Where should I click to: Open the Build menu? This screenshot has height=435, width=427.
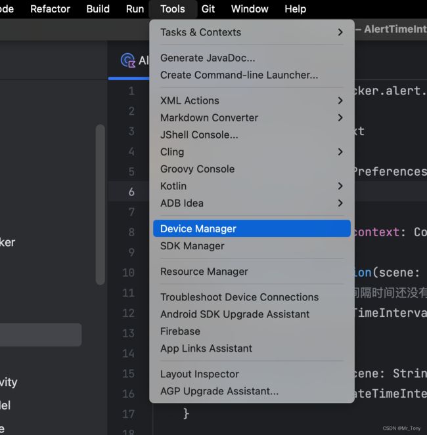point(98,9)
